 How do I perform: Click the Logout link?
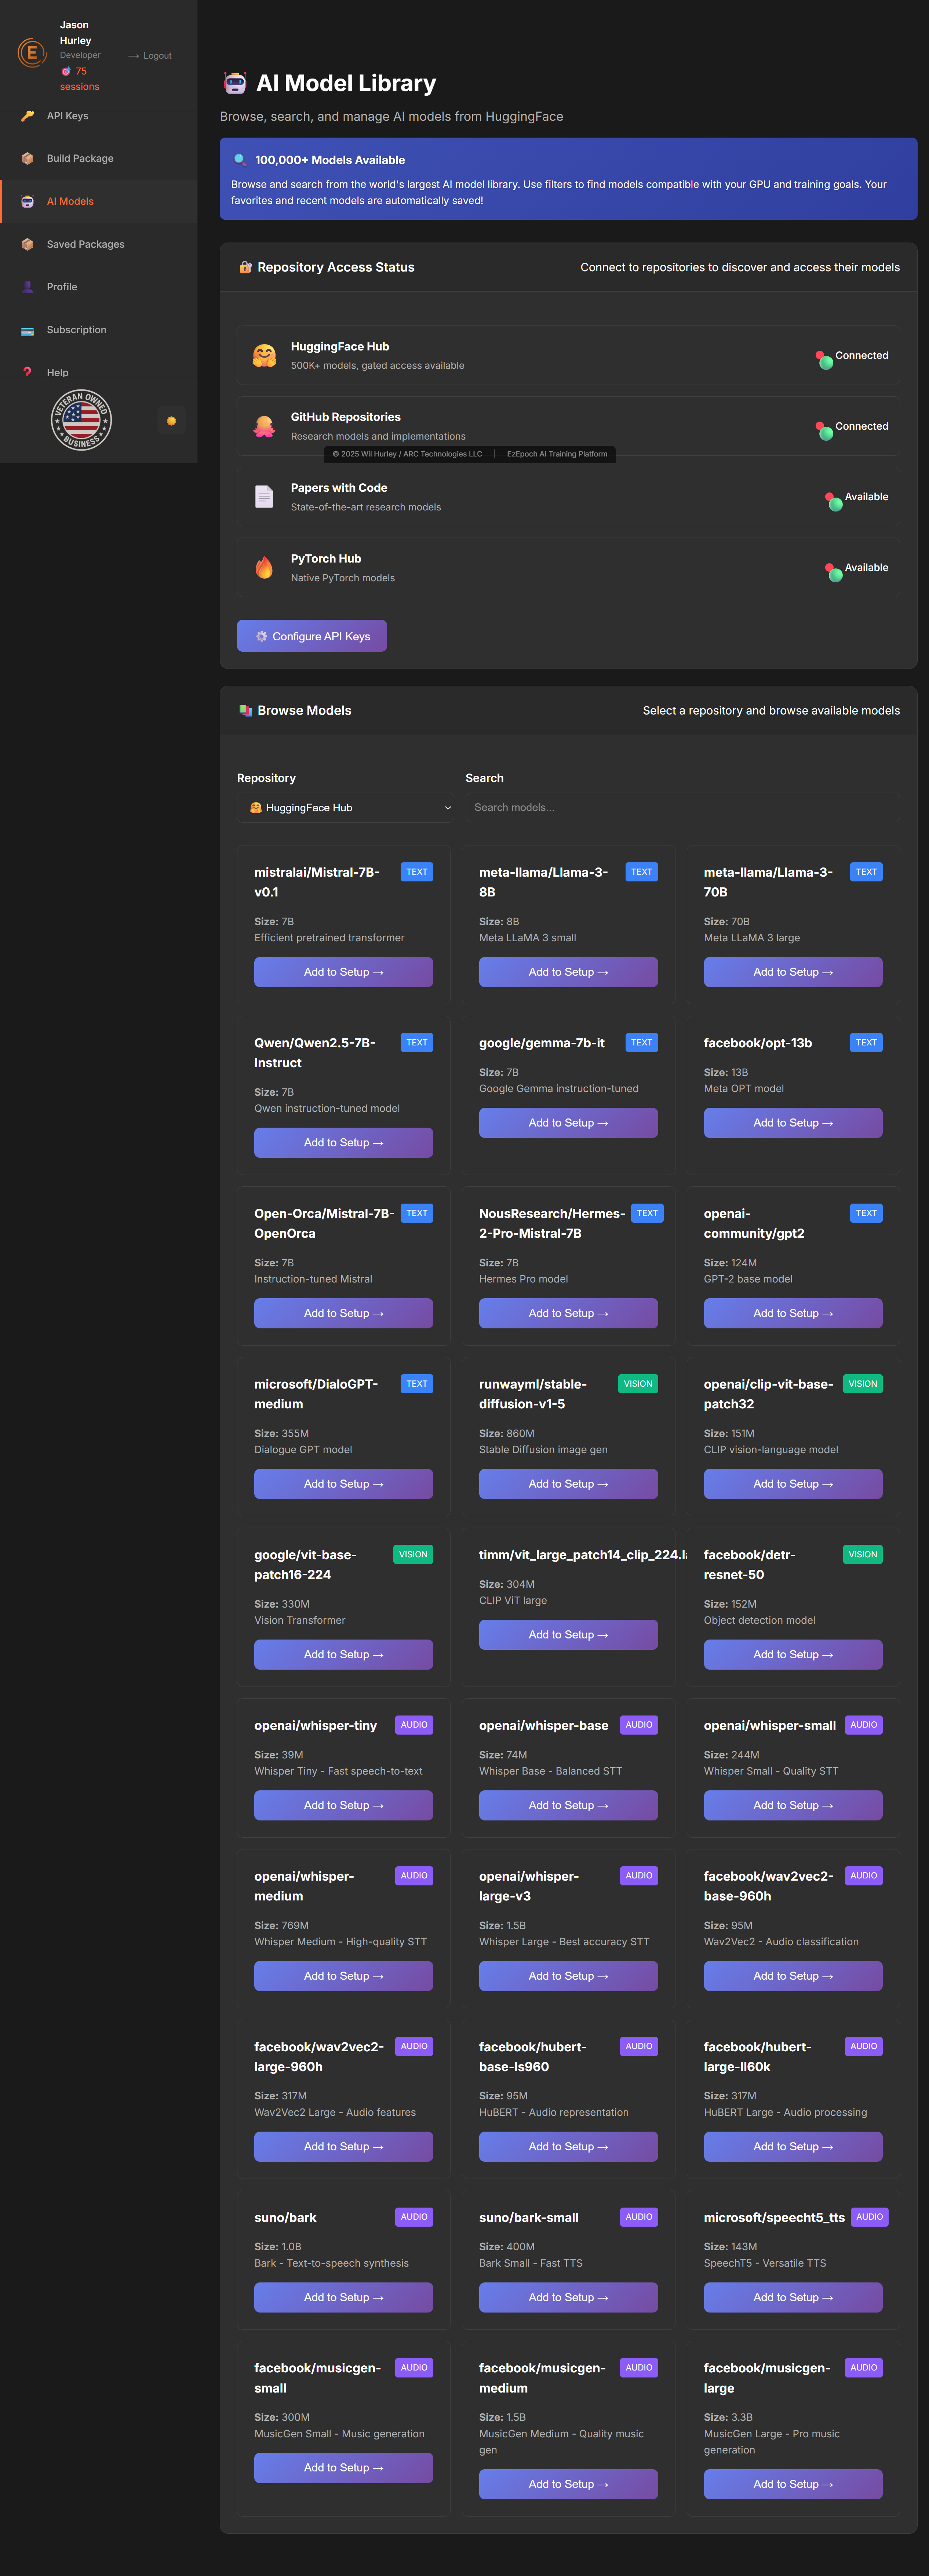pos(151,56)
